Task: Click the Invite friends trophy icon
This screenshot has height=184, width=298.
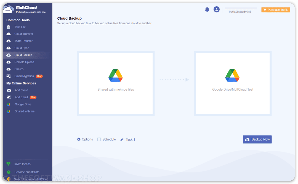Action: [8, 164]
